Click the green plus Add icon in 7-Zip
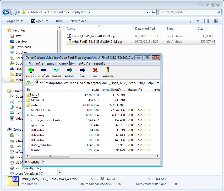 point(31,70)
